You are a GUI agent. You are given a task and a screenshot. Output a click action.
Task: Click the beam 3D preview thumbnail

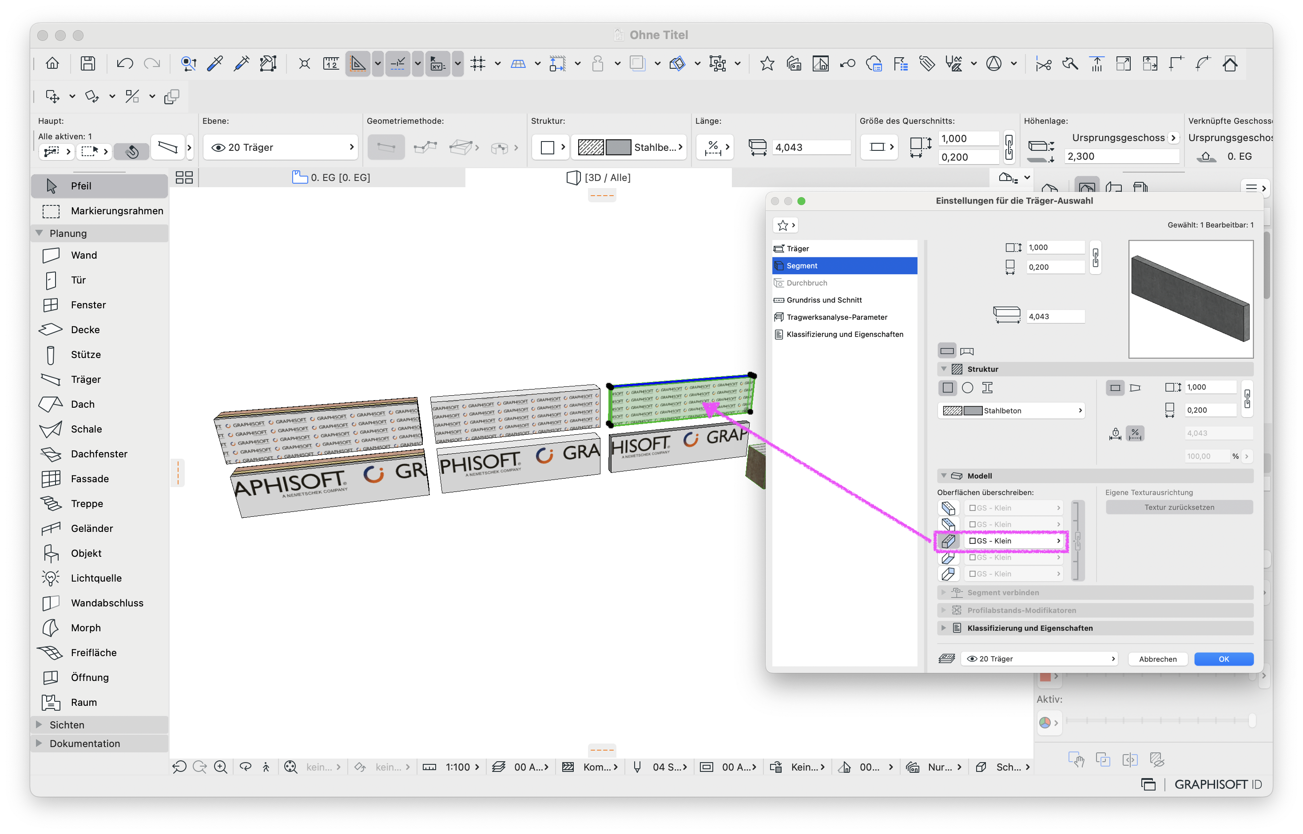1190,299
